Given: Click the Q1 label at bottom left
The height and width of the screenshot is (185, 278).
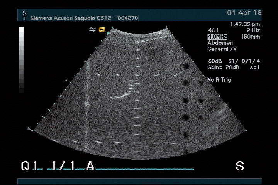Looking at the screenshot, I should point(30,166).
